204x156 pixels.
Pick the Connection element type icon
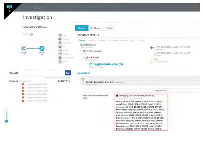click(60, 43)
